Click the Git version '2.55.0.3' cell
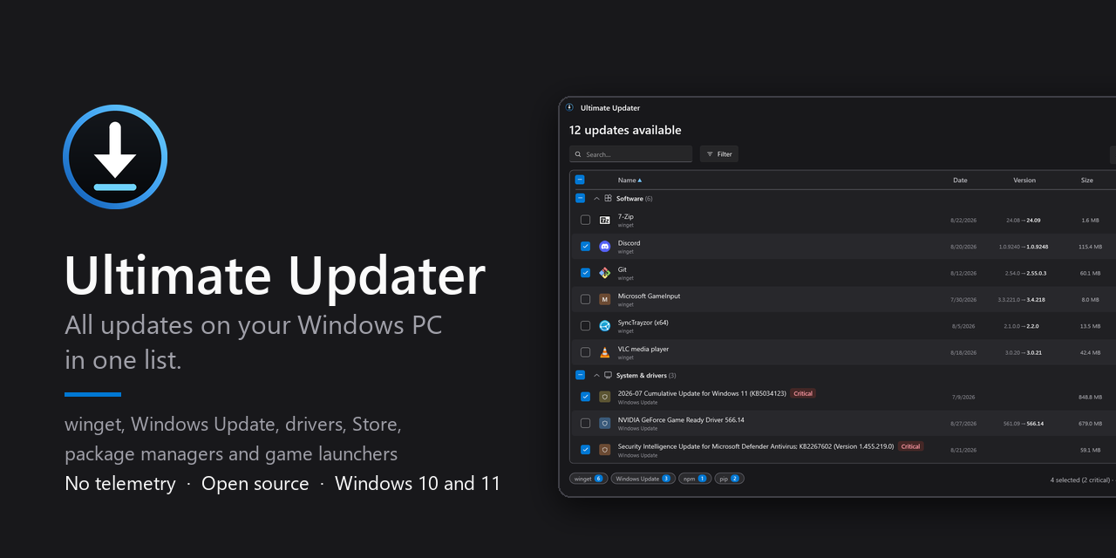The image size is (1116, 558). (1036, 273)
